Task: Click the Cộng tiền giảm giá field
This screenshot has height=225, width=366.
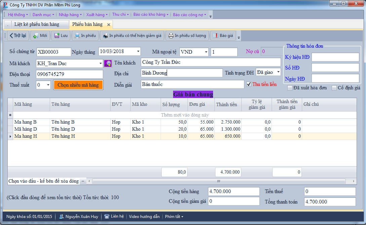Action: click(234, 201)
